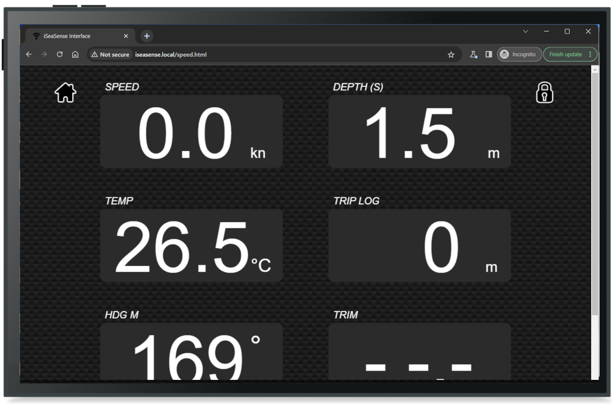Reload the speed.html page

60,54
